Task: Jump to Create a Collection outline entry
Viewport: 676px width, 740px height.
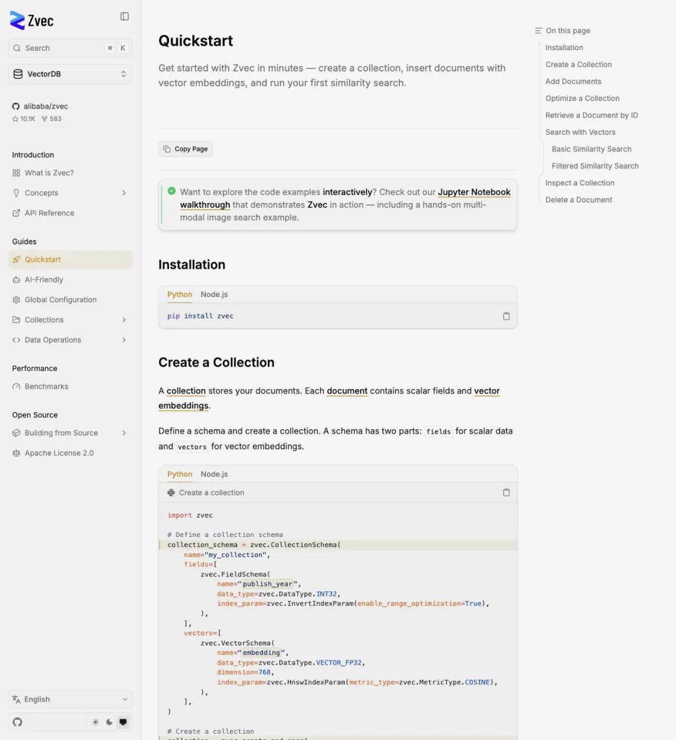Action: [x=578, y=65]
